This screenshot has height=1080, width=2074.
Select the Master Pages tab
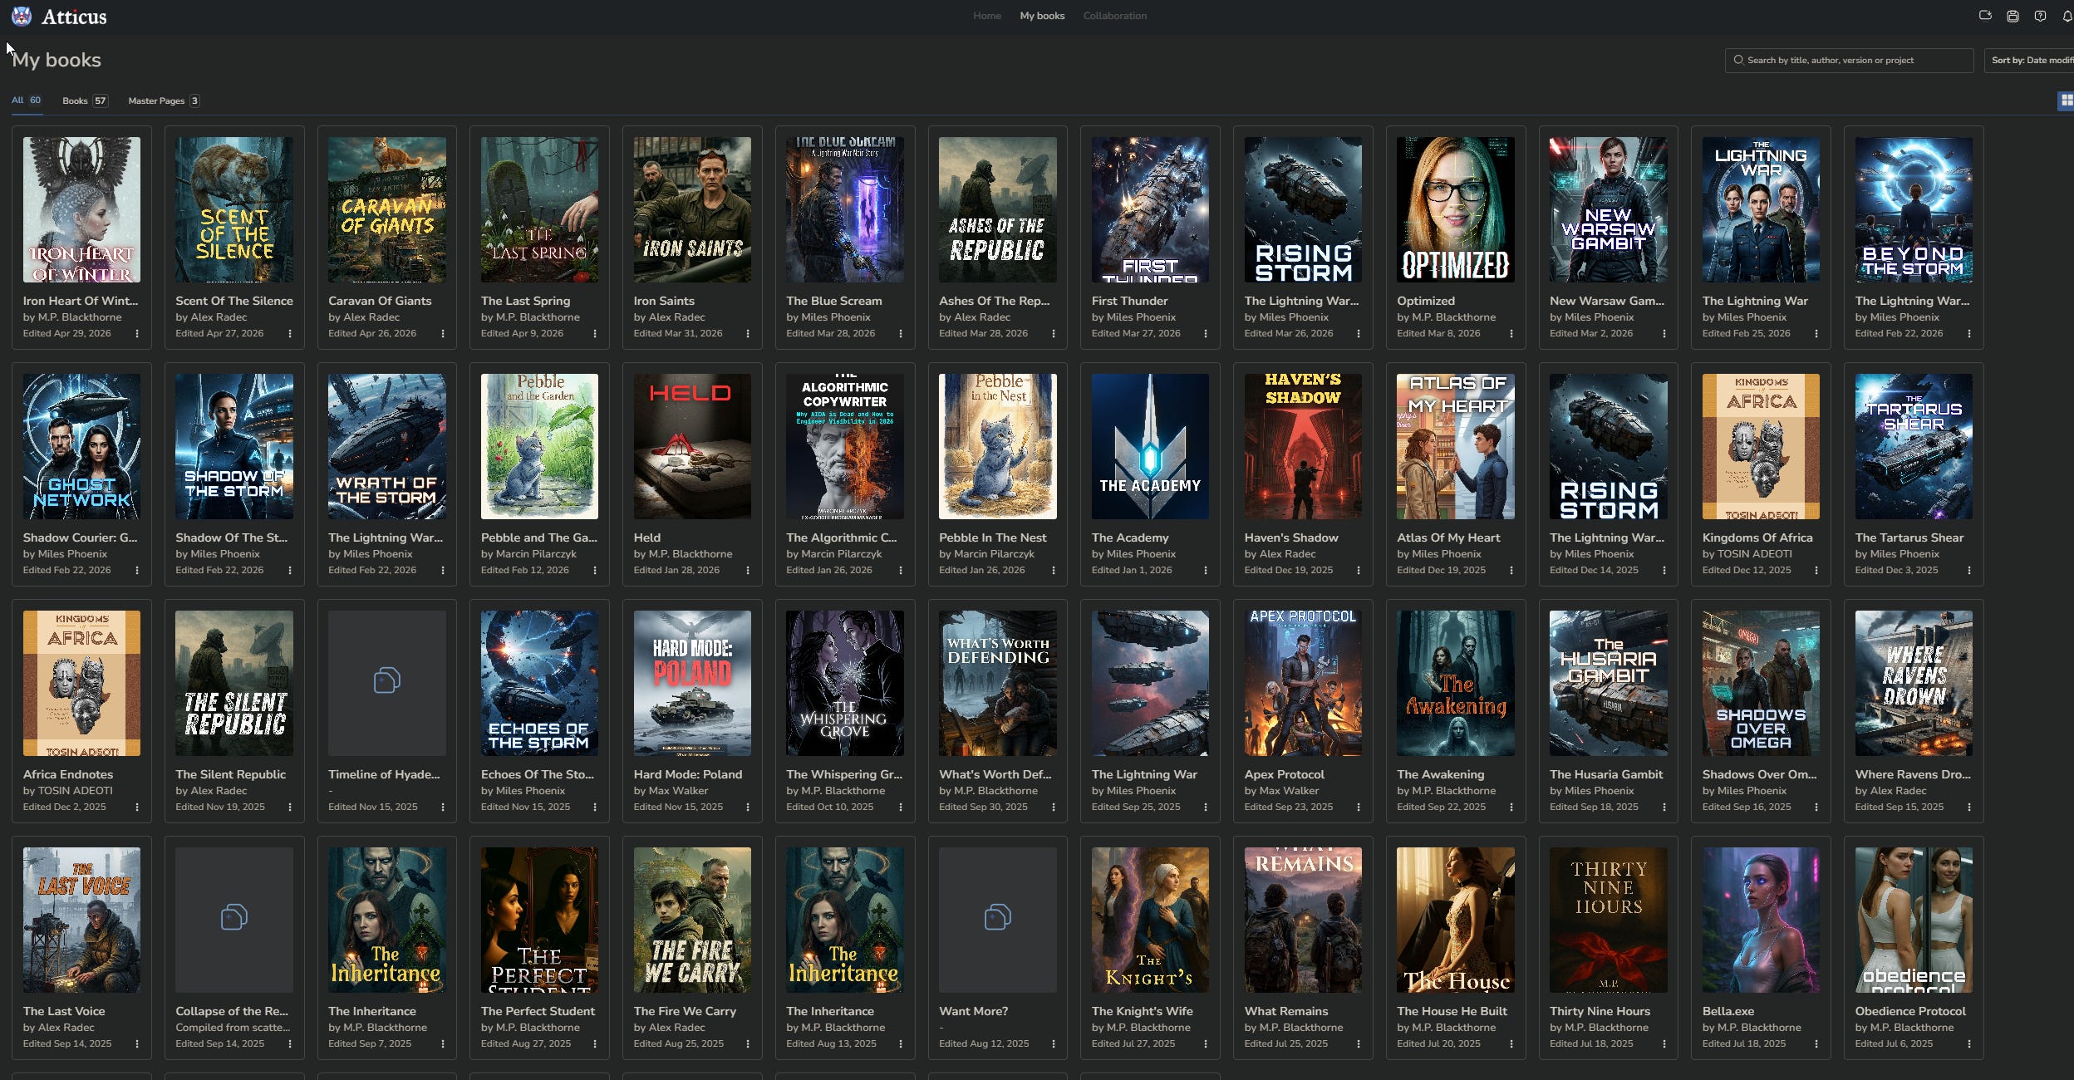click(x=163, y=101)
